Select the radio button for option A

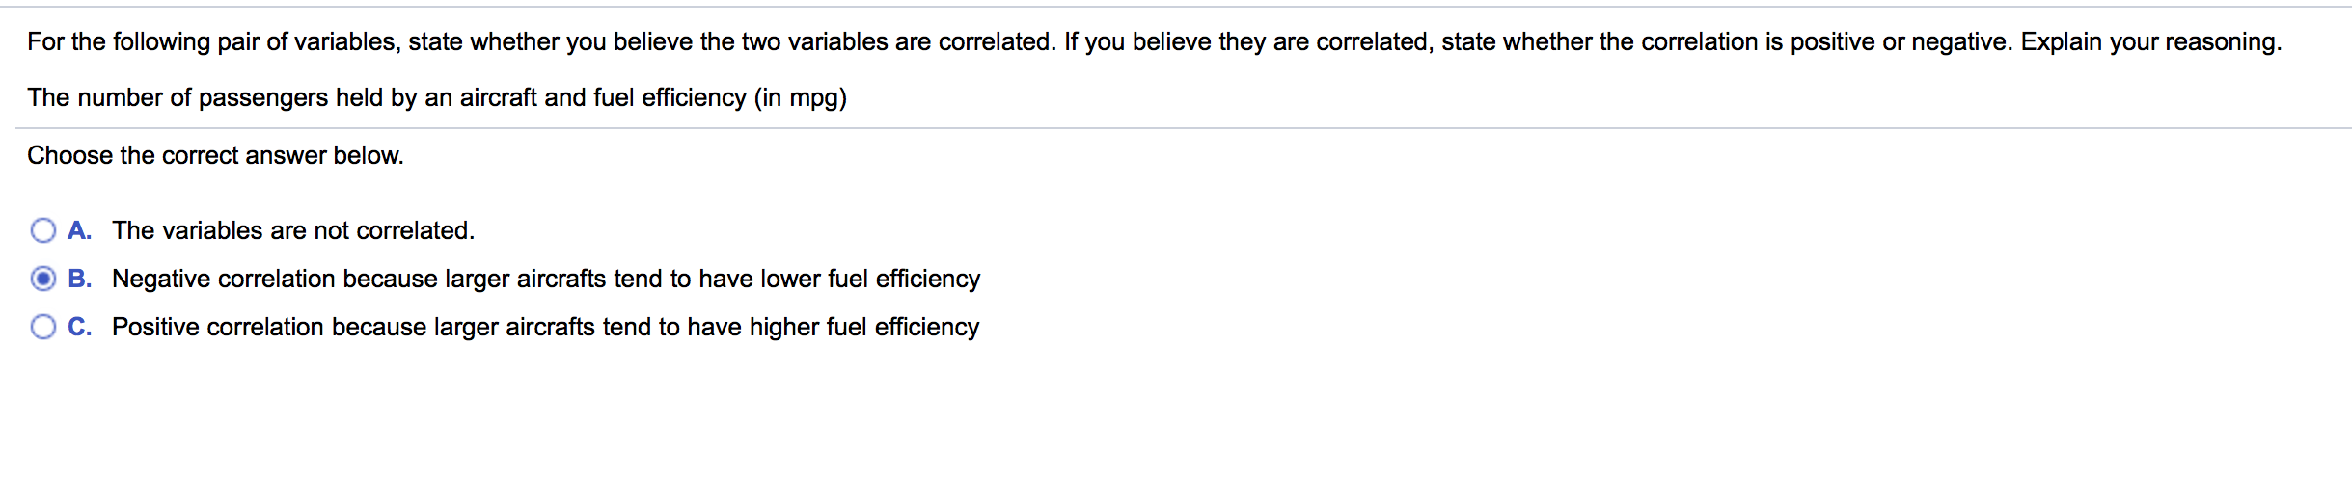pos(43,230)
